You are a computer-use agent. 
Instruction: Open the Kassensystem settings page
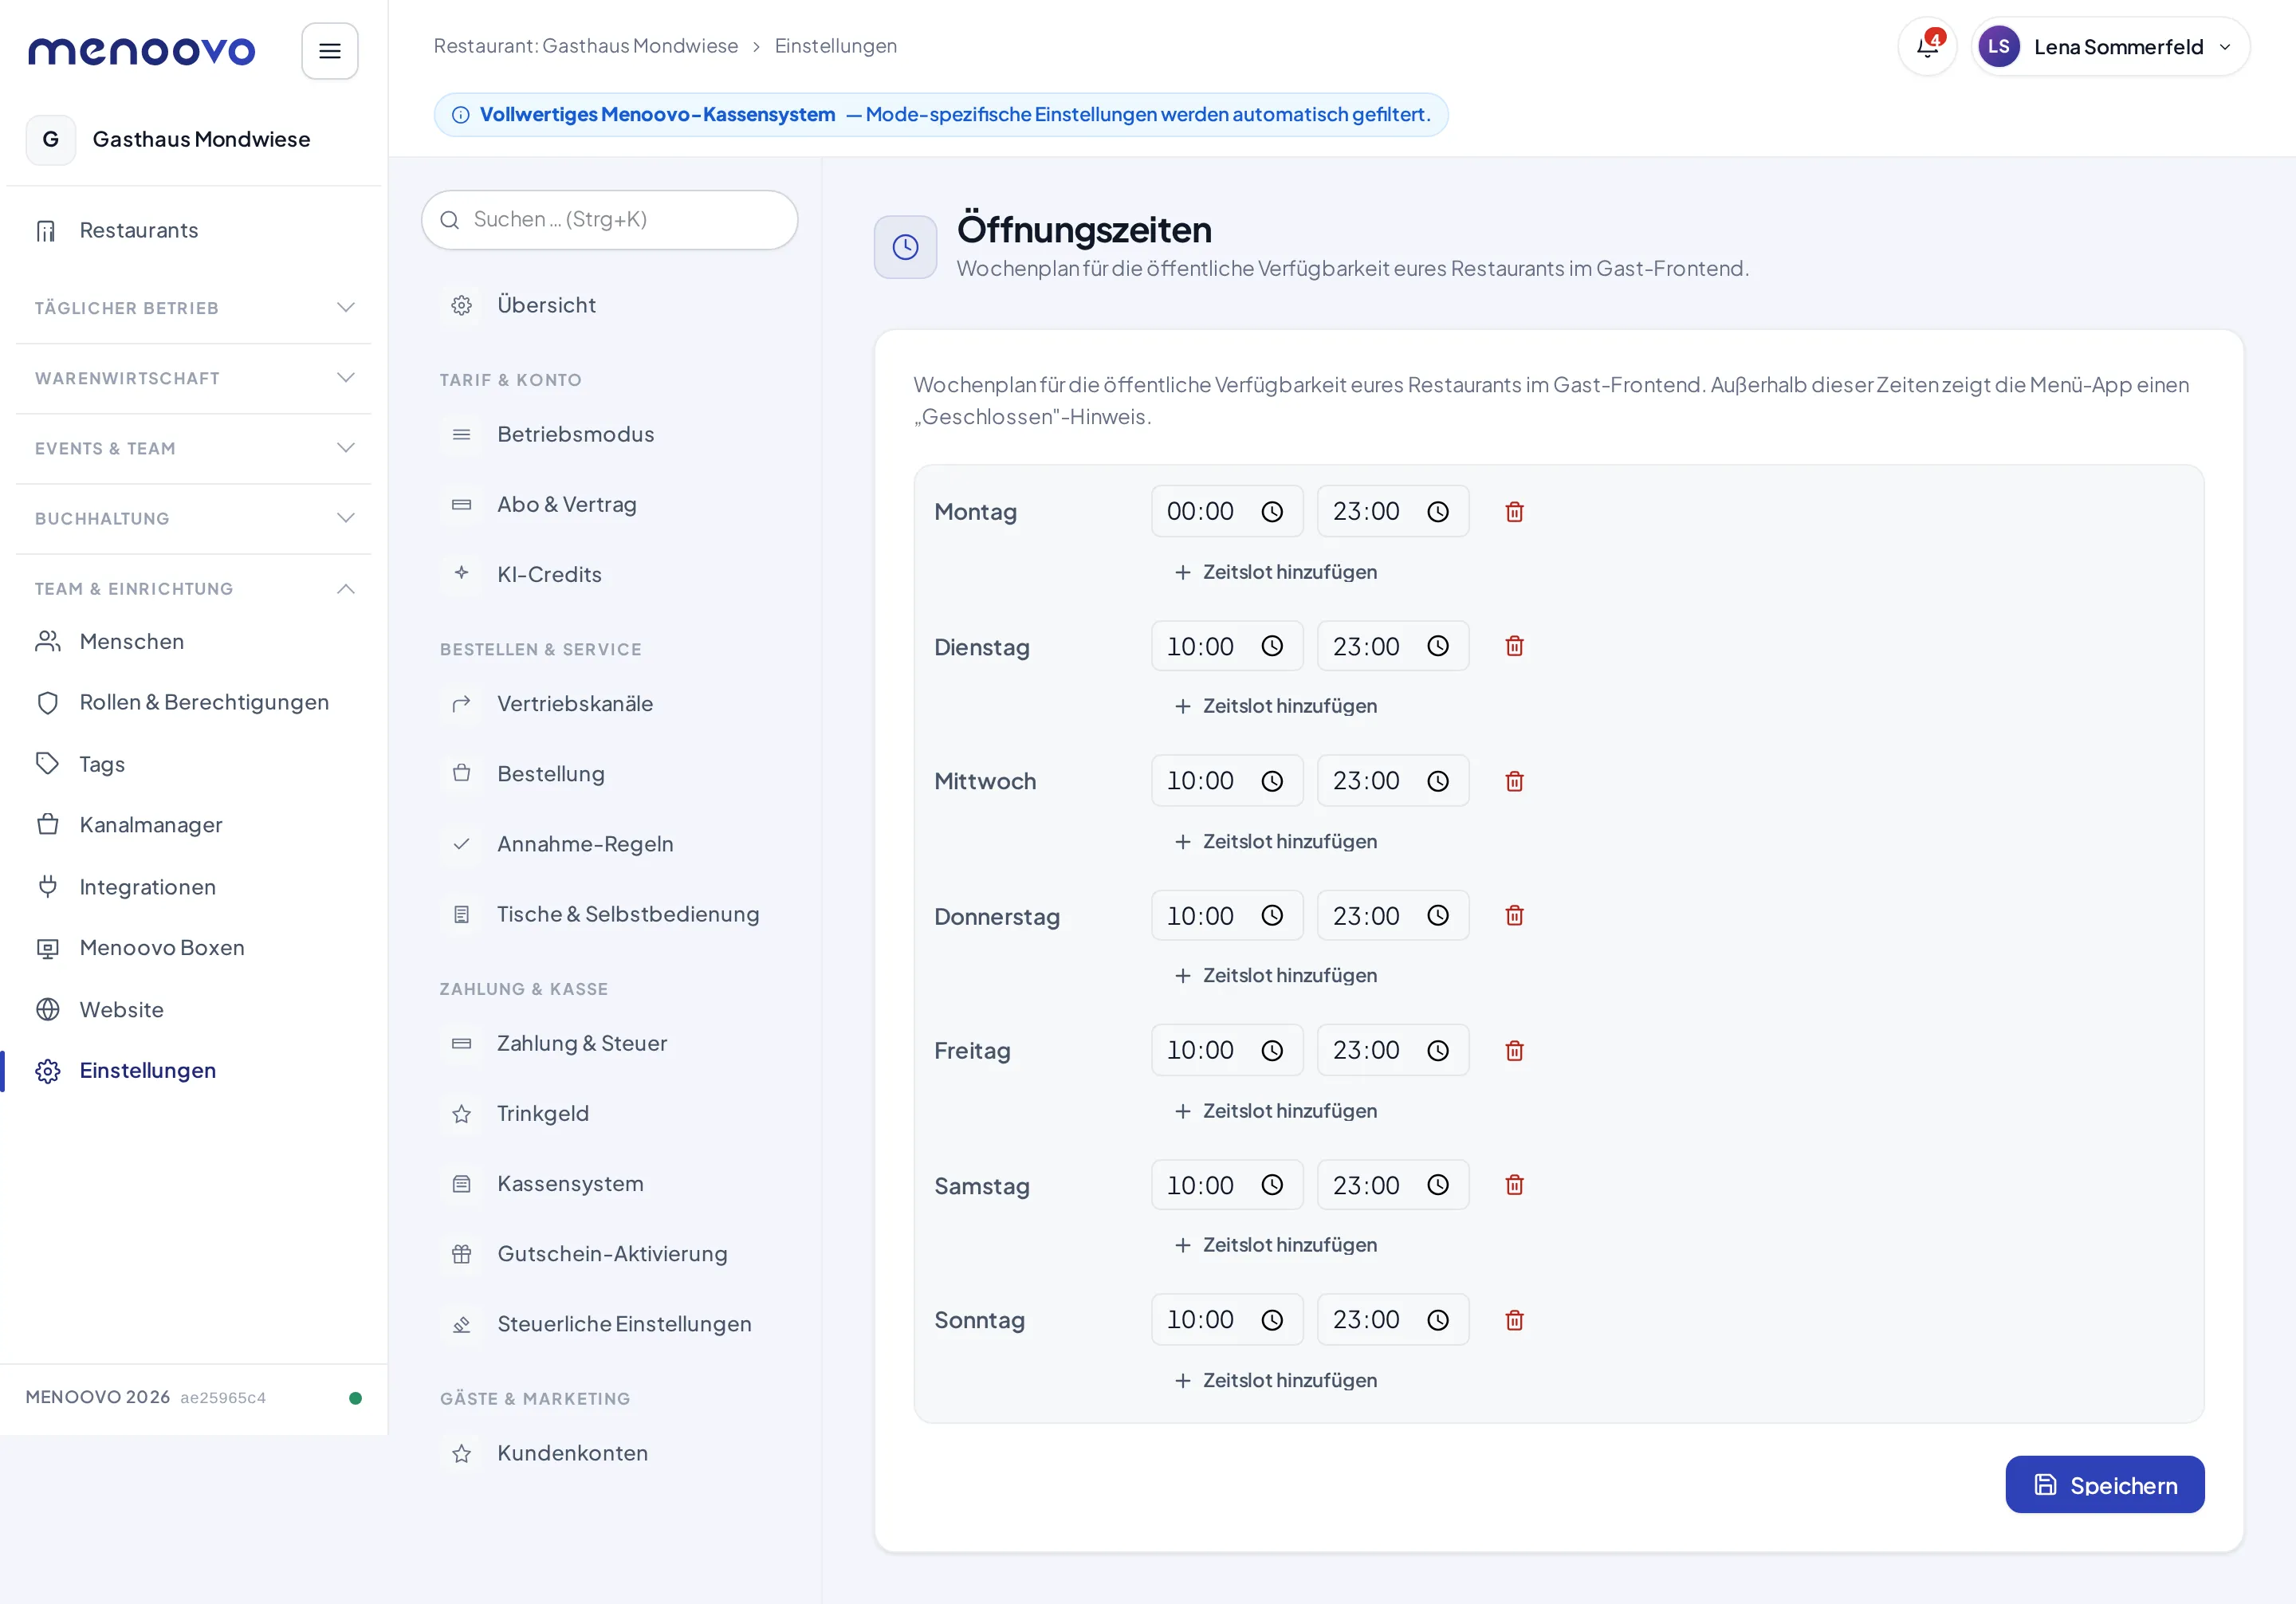pyautogui.click(x=610, y=1183)
